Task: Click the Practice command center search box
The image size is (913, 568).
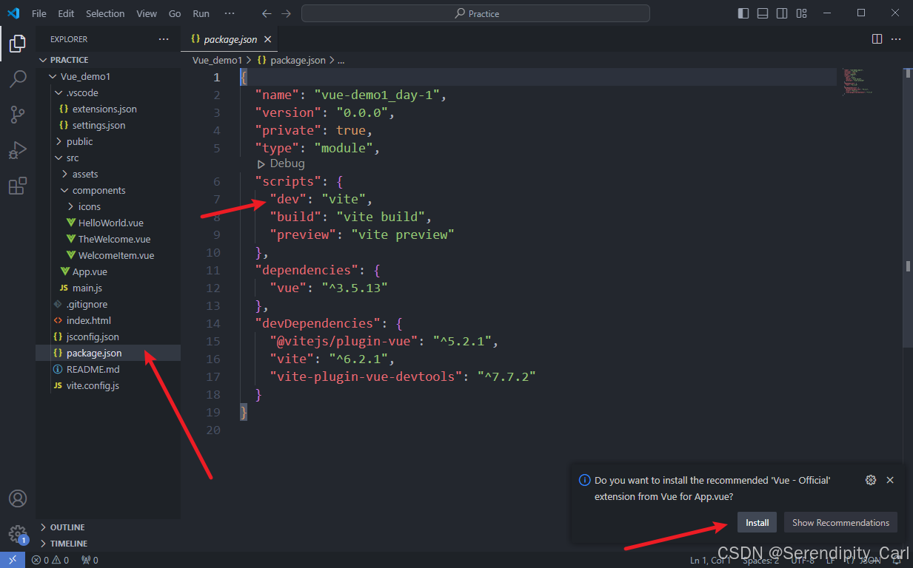Action: click(x=475, y=13)
